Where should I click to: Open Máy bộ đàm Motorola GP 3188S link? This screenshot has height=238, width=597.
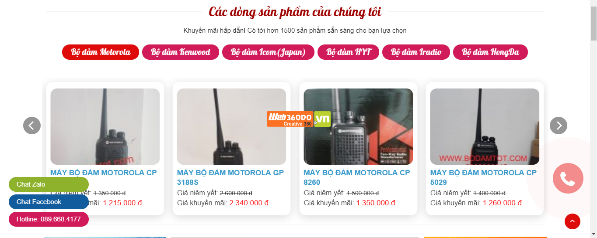[x=230, y=177]
